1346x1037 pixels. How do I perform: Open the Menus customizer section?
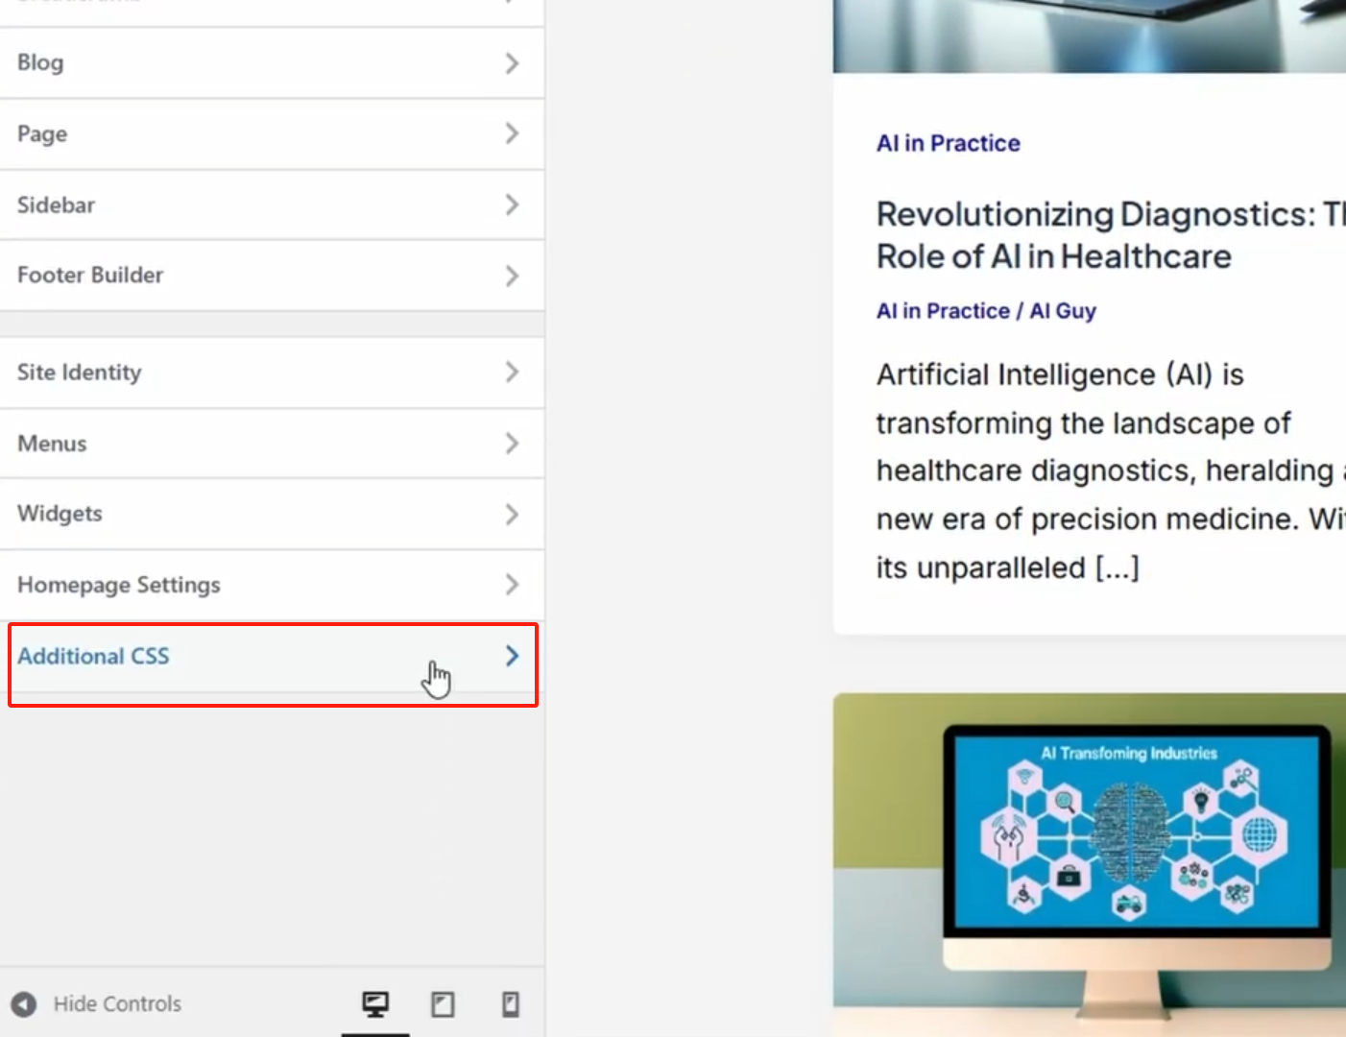[272, 444]
